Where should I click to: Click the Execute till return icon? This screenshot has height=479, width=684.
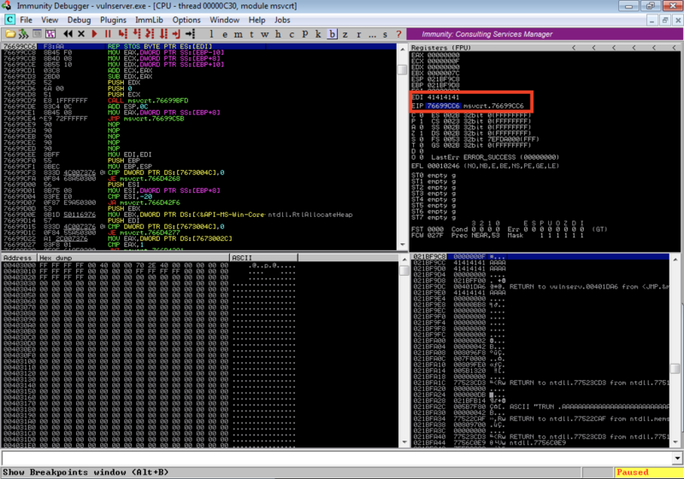(x=176, y=34)
